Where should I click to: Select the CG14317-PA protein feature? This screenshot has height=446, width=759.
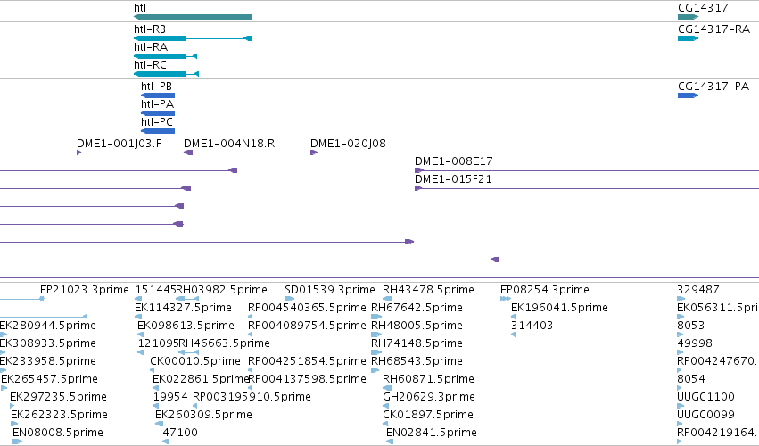coord(688,95)
